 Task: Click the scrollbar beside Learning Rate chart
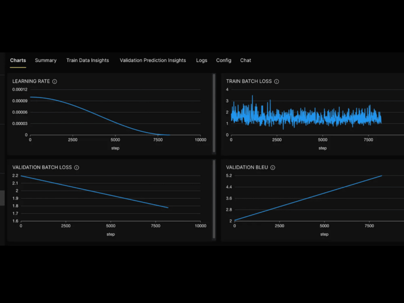214,114
